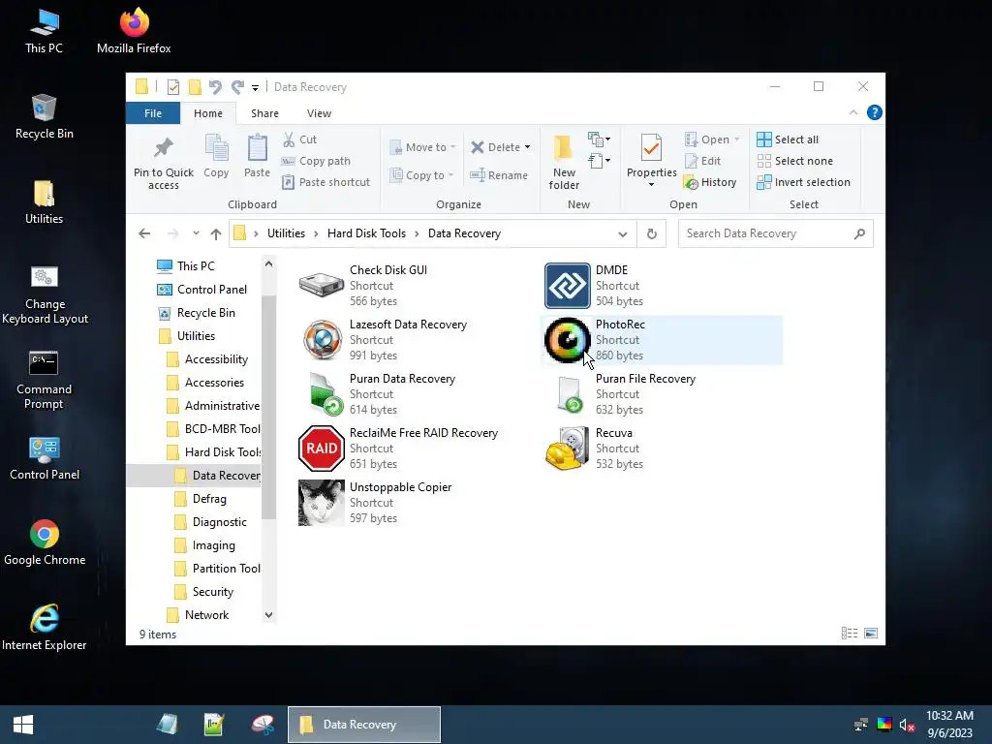
Task: Click the muted volume tray icon
Action: (x=907, y=725)
